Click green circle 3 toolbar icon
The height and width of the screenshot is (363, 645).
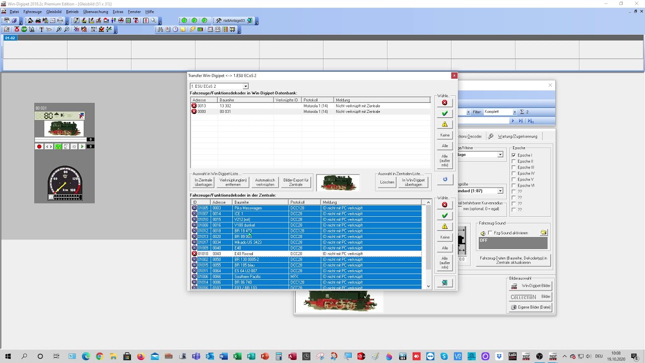[204, 21]
